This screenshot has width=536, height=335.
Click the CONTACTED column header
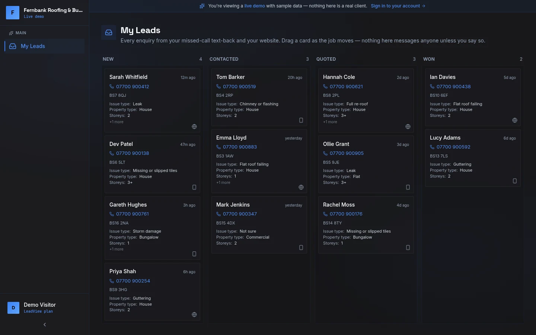tap(224, 59)
